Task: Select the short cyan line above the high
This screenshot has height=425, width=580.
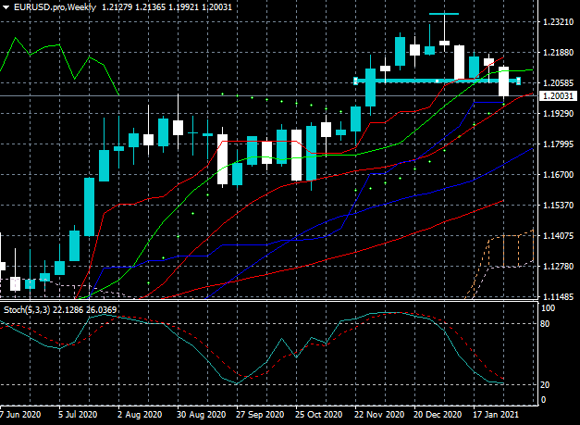Action: (x=444, y=14)
